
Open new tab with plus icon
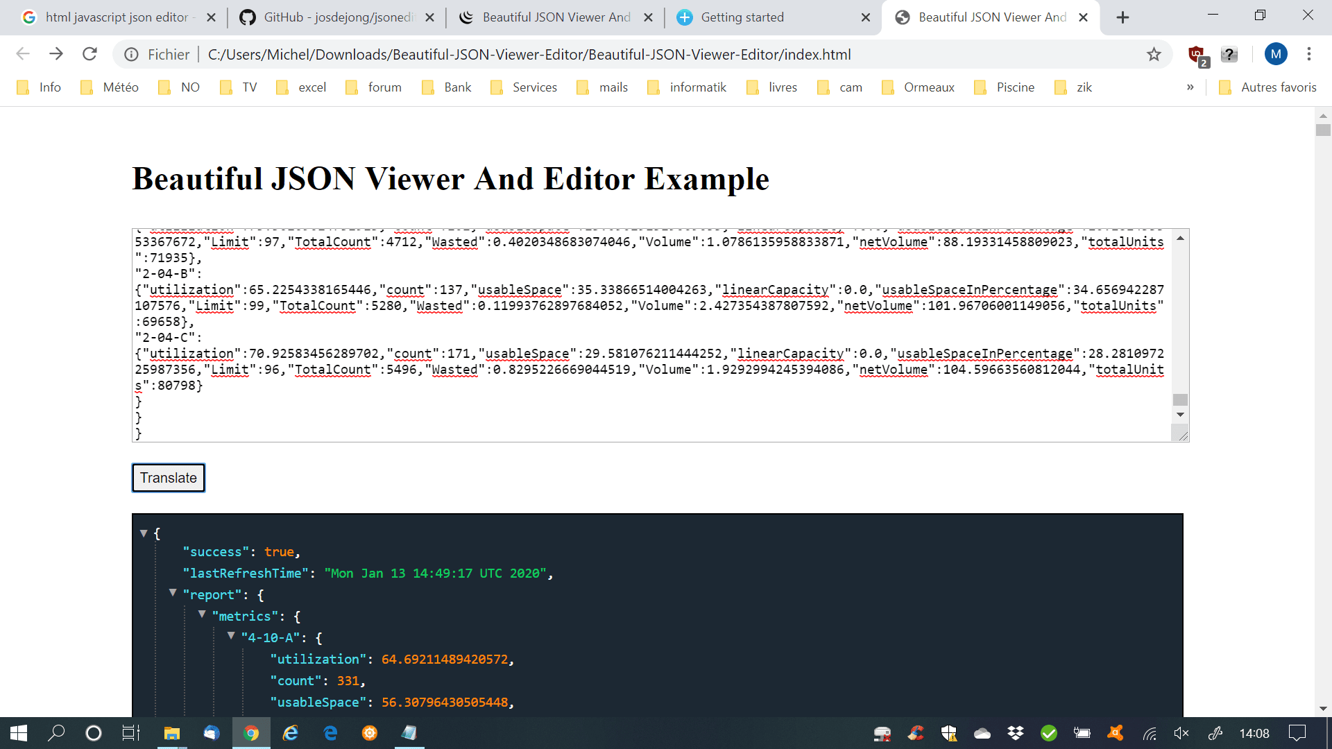[x=1123, y=17]
